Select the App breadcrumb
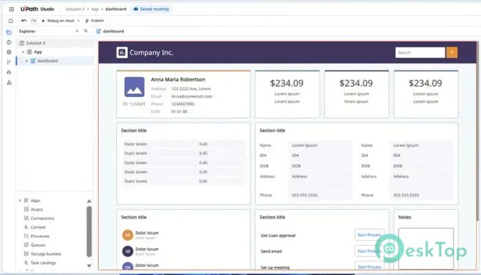 pos(95,9)
